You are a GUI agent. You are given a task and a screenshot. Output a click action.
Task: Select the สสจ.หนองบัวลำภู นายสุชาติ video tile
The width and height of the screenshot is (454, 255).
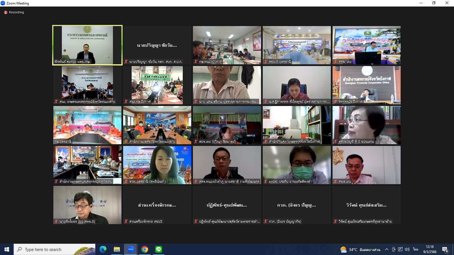(x=227, y=165)
